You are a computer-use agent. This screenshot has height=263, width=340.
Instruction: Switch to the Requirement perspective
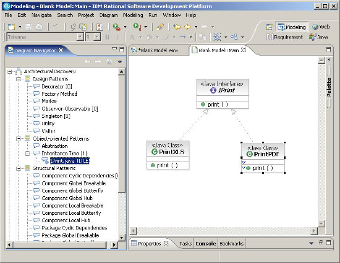pos(284,37)
